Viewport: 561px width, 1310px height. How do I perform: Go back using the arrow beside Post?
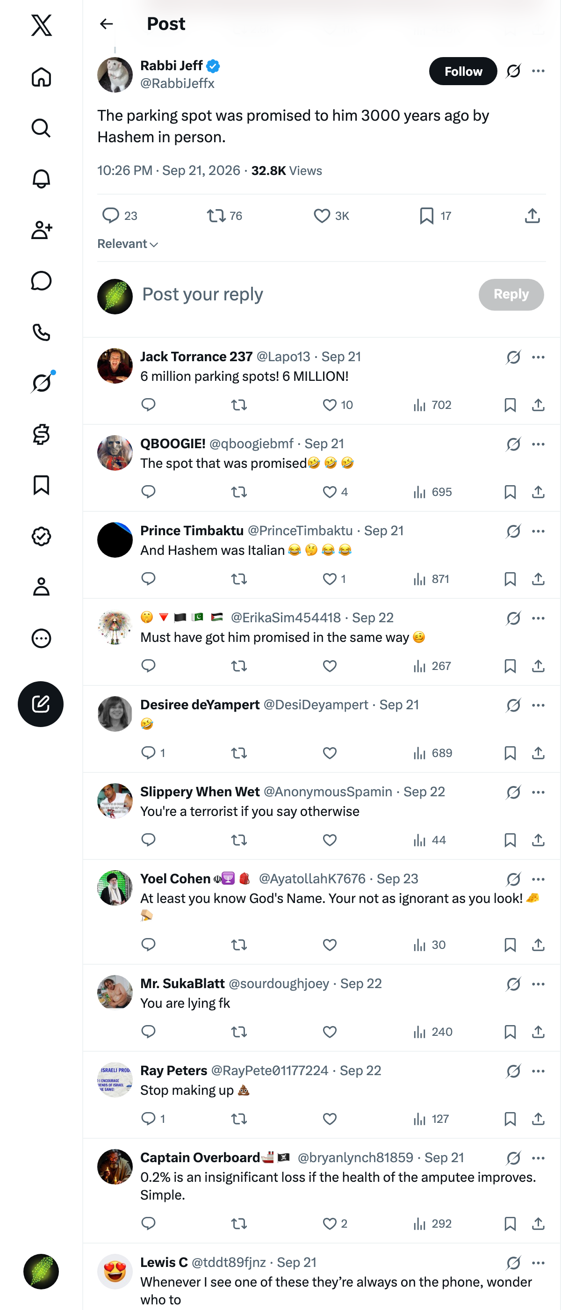pos(106,24)
